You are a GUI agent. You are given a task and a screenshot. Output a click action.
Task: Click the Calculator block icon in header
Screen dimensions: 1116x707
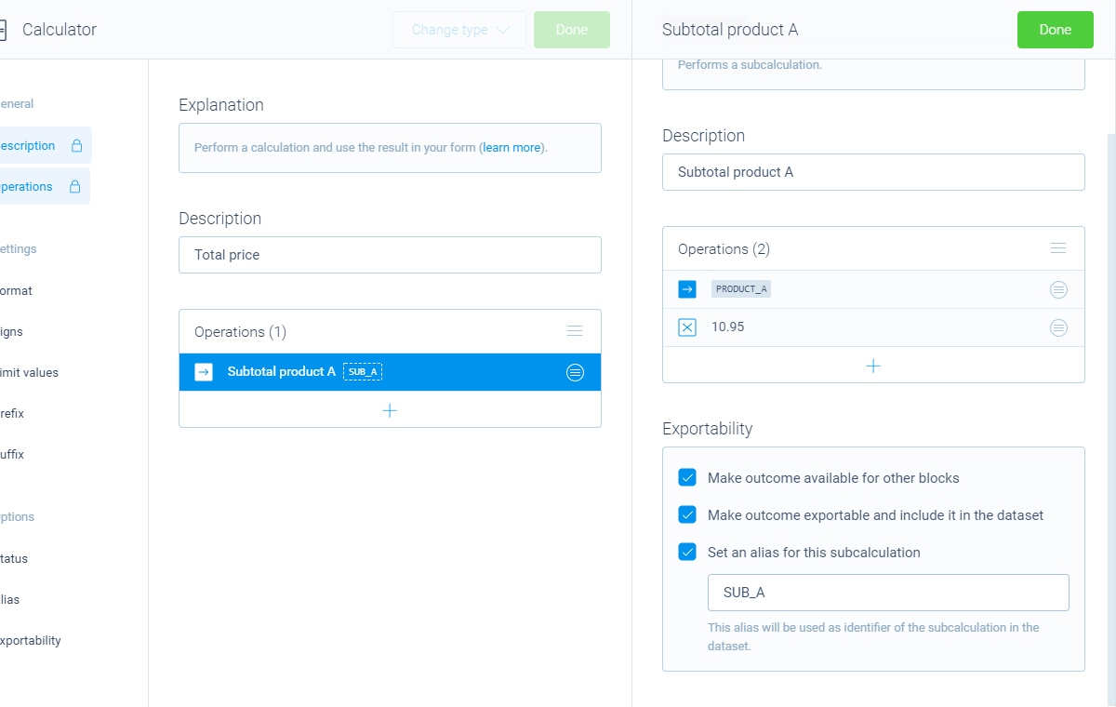3,30
